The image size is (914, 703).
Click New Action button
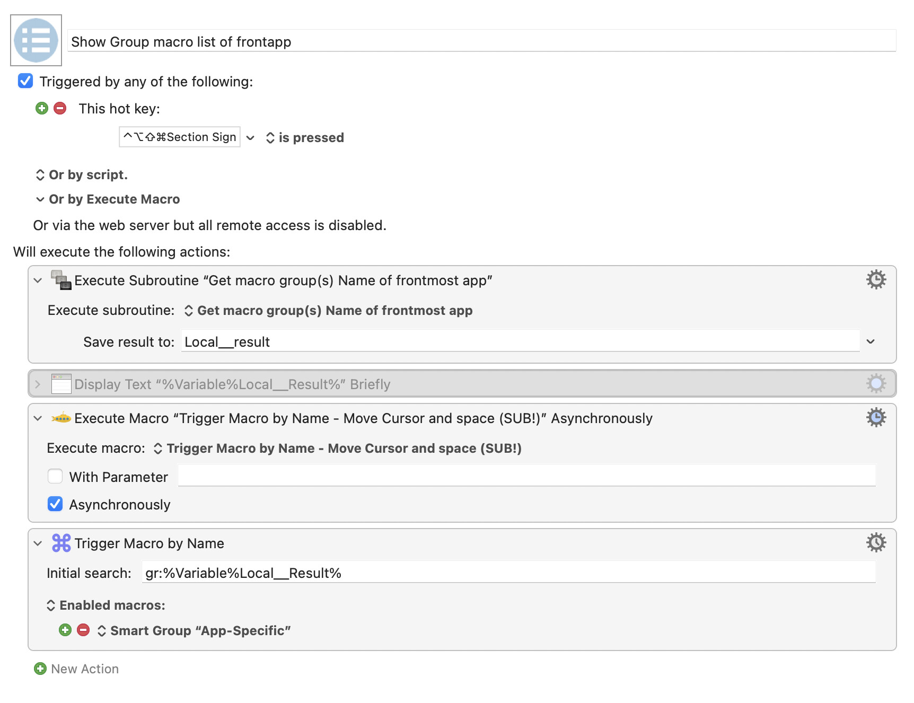click(x=76, y=669)
